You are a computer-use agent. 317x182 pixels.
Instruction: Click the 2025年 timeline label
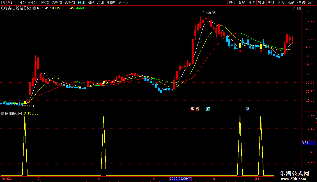click(x=7, y=179)
